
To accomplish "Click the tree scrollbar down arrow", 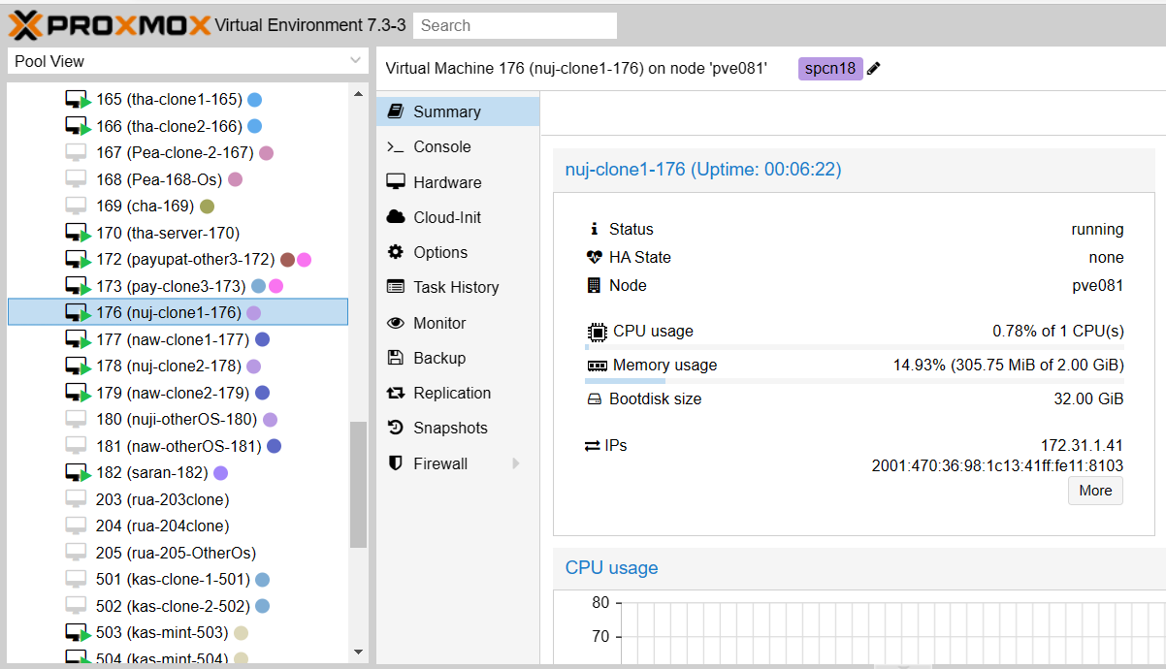I will click(x=359, y=652).
